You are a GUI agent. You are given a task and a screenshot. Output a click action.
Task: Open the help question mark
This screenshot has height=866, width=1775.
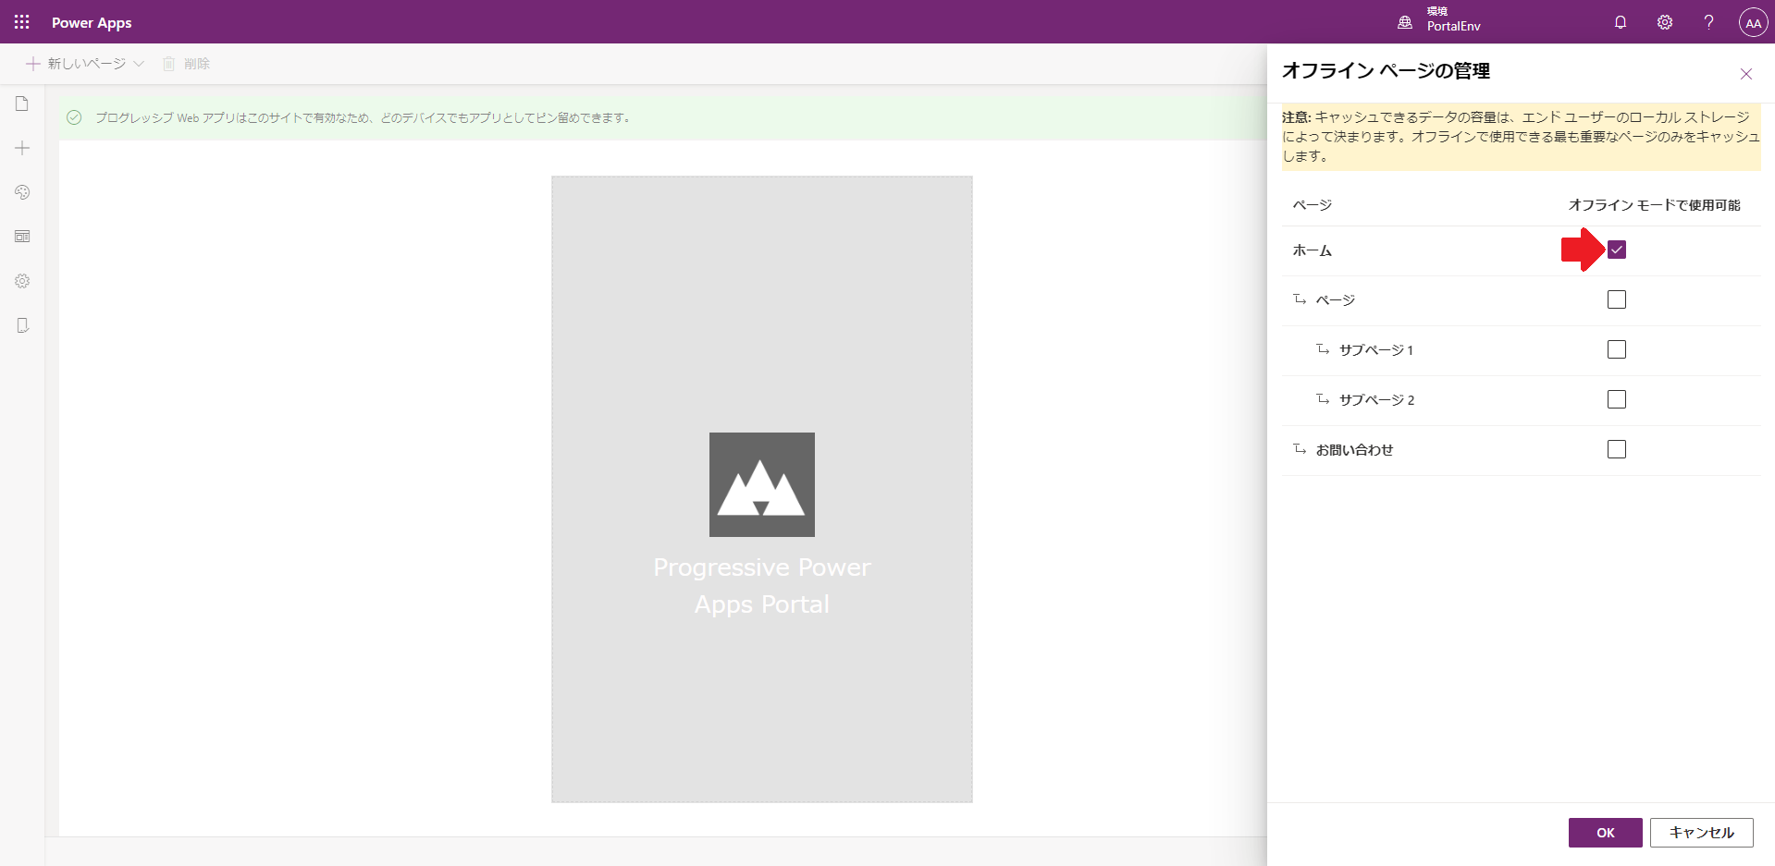tap(1708, 22)
